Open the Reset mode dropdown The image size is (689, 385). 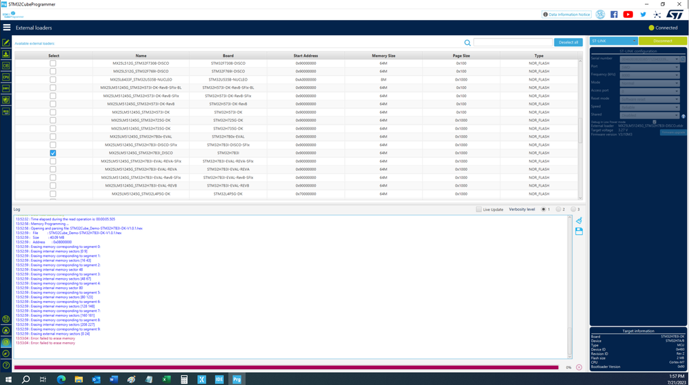click(x=650, y=98)
